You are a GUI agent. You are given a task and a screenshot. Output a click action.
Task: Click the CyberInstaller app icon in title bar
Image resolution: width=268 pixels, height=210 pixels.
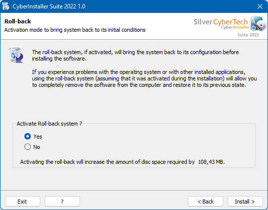pos(6,6)
